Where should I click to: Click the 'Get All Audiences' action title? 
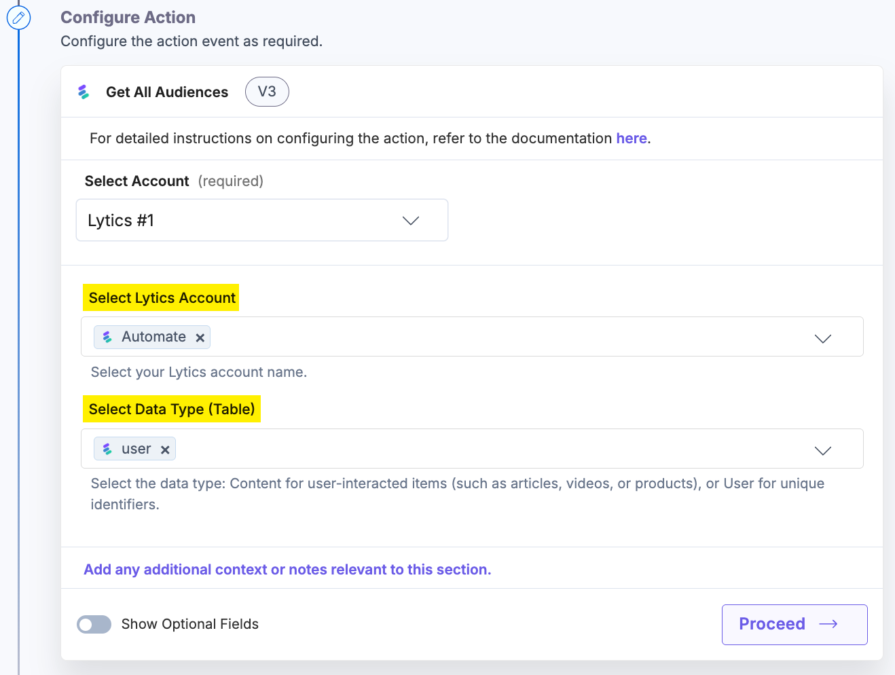167,92
